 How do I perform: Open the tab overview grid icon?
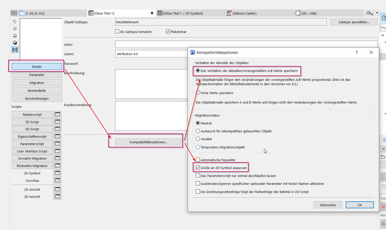point(14,13)
